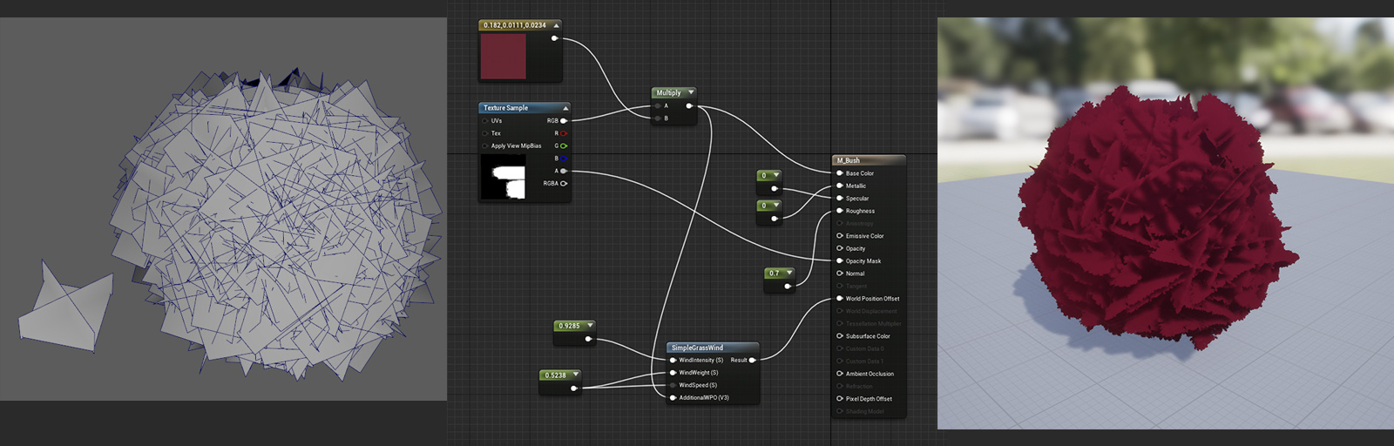Click the Result output pin on SimpleGrassWind
Screen dimensions: 1394x446
pyautogui.click(x=752, y=360)
